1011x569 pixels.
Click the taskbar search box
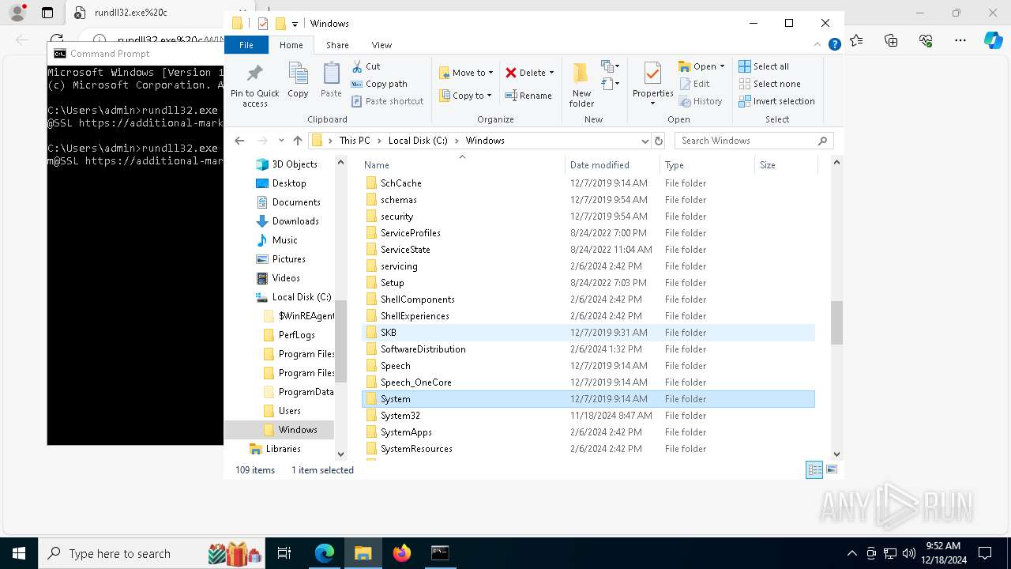coord(153,553)
